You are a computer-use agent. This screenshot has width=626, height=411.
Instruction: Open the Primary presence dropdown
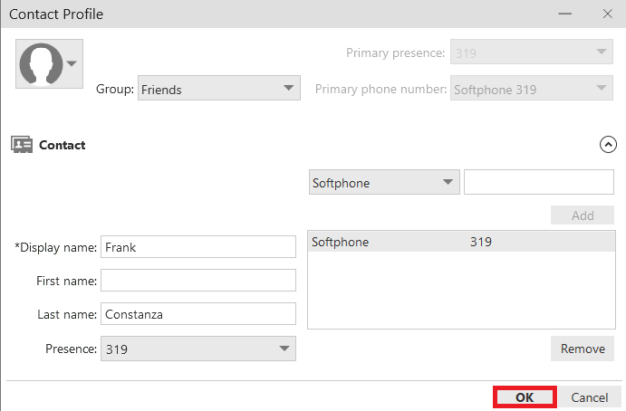point(532,52)
